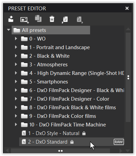Click lock icon on DxO Style - Natural
The image size is (136, 156).
pyautogui.click(x=84, y=133)
